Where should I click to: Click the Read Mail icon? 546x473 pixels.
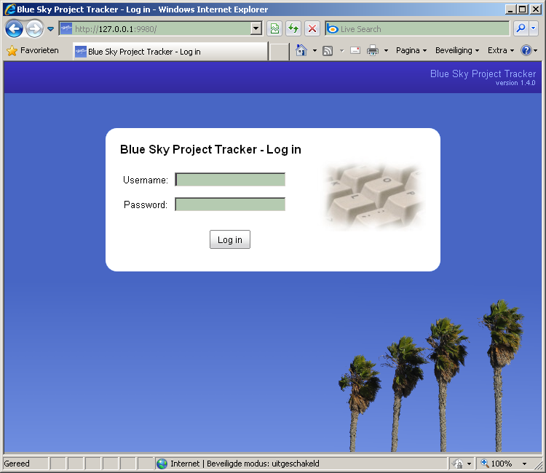tap(355, 50)
